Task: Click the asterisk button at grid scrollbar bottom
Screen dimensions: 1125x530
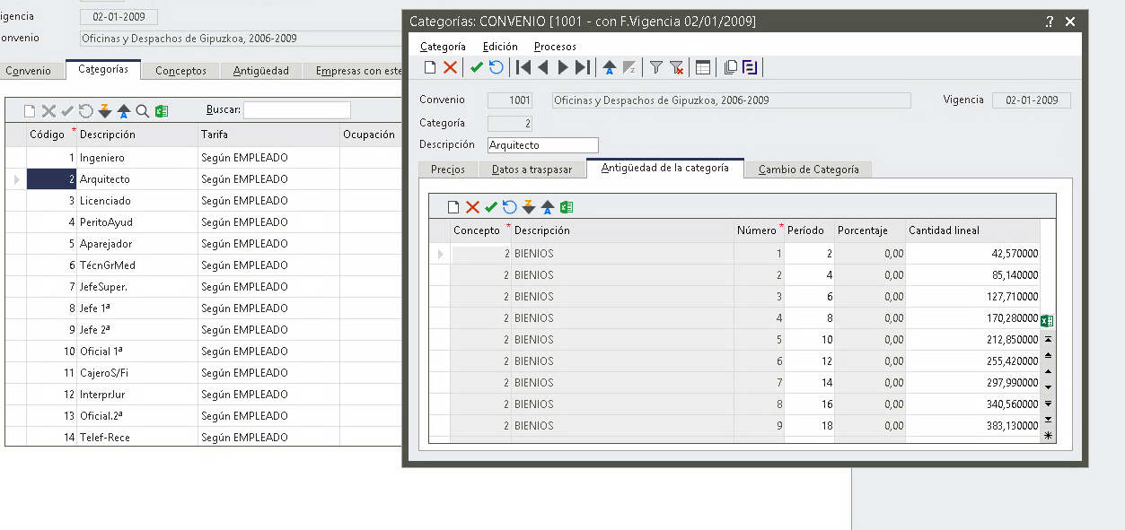Action: pos(1048,435)
